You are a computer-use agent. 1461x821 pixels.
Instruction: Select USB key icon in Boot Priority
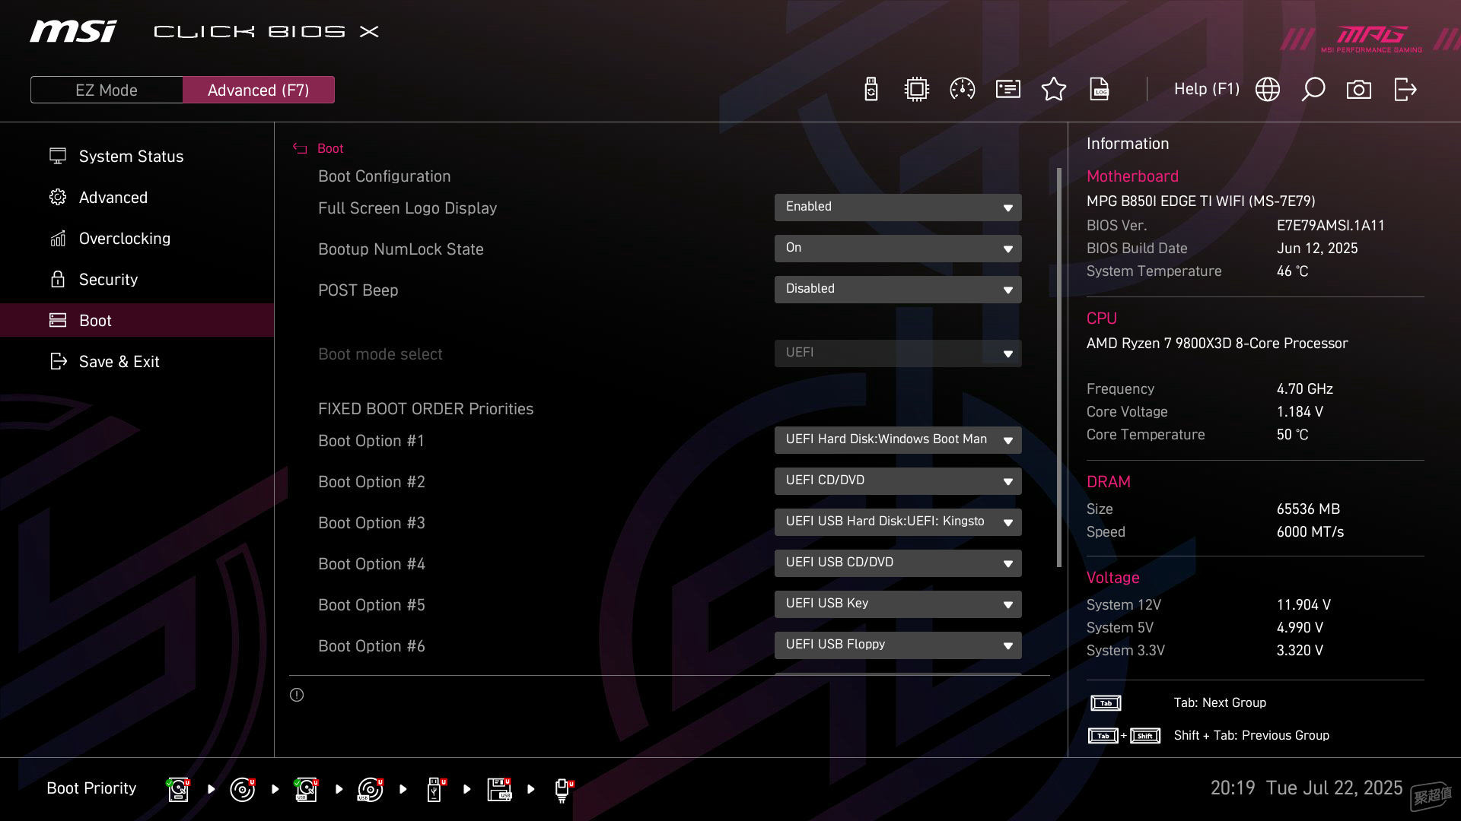click(436, 789)
